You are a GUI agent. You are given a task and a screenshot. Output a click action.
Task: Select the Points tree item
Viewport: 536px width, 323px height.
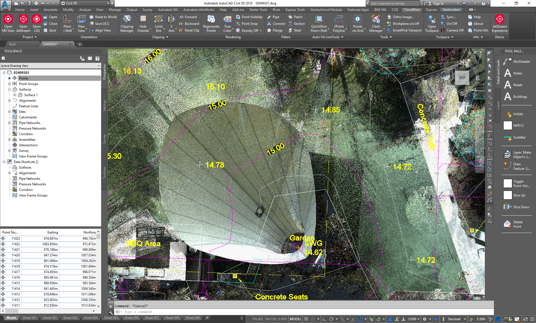click(x=23, y=78)
